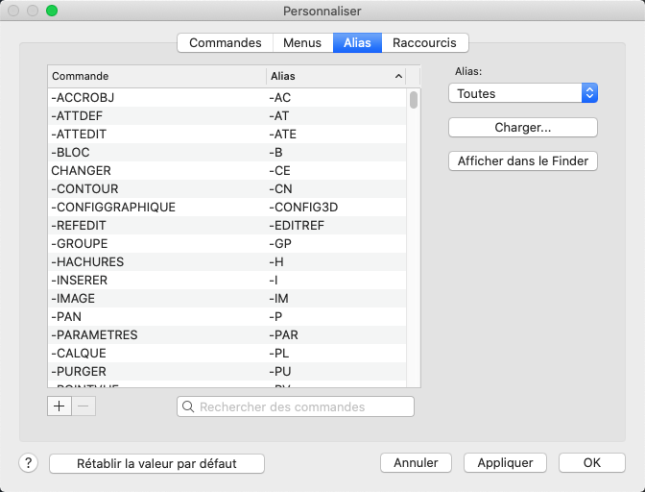The image size is (645, 492).
Task: Click the magnifier icon in search field
Action: click(188, 407)
